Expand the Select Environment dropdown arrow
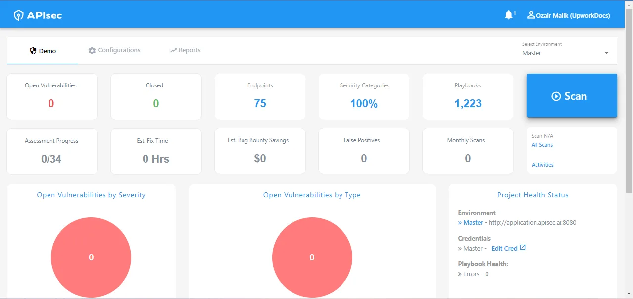The image size is (633, 299). pyautogui.click(x=606, y=53)
